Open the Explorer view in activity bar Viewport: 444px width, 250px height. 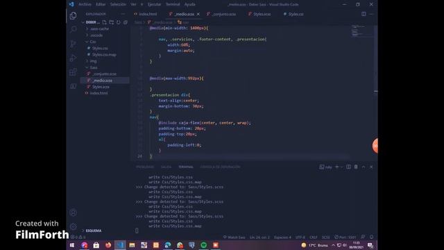(x=73, y=16)
